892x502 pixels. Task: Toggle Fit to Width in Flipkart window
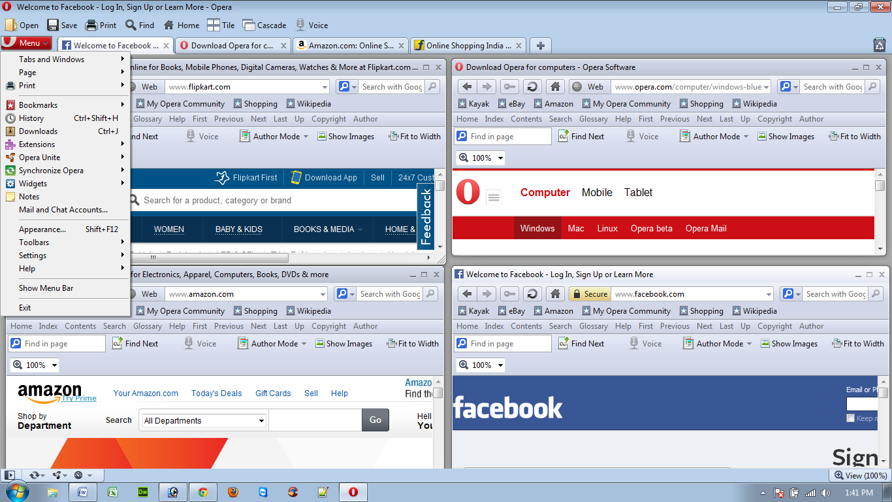point(414,136)
